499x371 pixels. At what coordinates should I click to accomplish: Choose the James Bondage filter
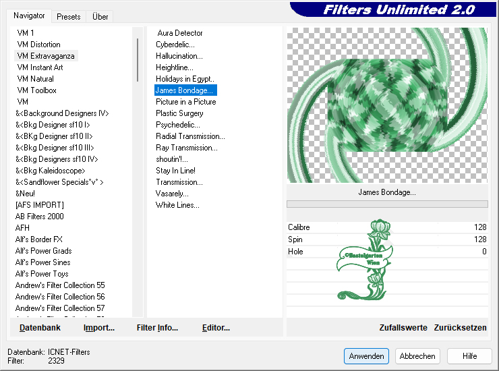pyautogui.click(x=185, y=90)
